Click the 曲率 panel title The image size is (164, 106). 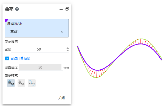[x=9, y=9]
